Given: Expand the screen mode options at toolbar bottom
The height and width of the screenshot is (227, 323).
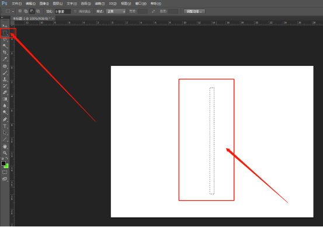Looking at the screenshot, I should pos(5,179).
